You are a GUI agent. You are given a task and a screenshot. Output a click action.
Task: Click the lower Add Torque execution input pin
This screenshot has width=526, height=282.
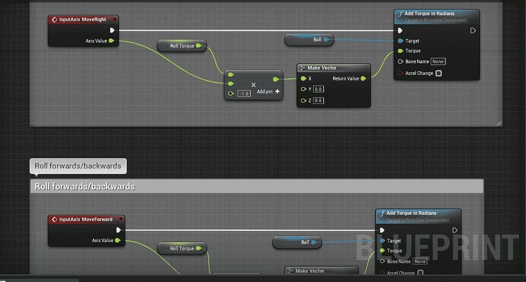pyautogui.click(x=382, y=230)
